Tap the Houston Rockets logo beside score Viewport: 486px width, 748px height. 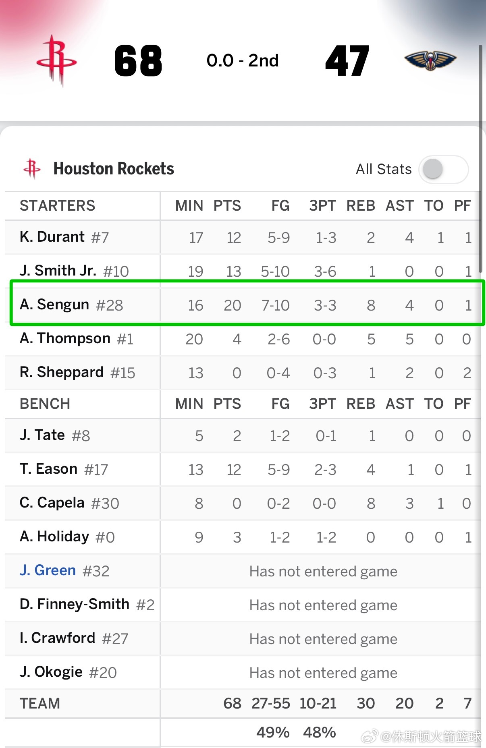(x=57, y=60)
